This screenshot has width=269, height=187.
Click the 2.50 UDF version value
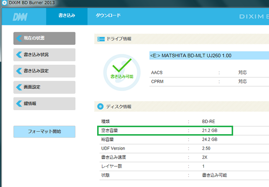[206, 149]
